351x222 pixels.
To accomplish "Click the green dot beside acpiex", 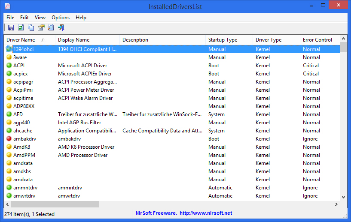I will pyautogui.click(x=9, y=73).
